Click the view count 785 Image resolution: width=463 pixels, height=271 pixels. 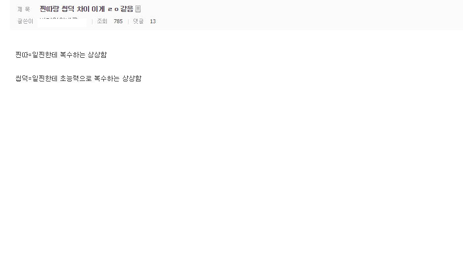(x=118, y=21)
